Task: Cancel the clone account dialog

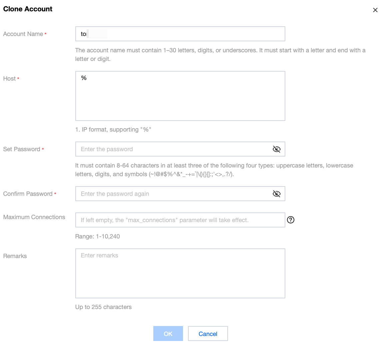Action: coord(208,334)
